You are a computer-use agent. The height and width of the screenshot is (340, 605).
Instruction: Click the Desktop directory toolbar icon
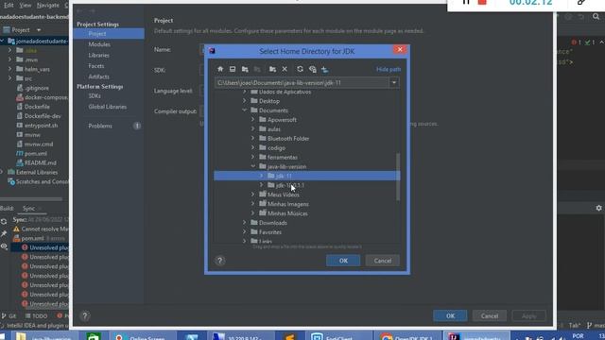[233, 69]
